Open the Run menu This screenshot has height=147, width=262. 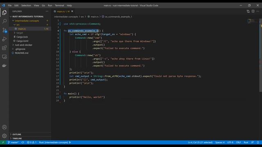50,5
